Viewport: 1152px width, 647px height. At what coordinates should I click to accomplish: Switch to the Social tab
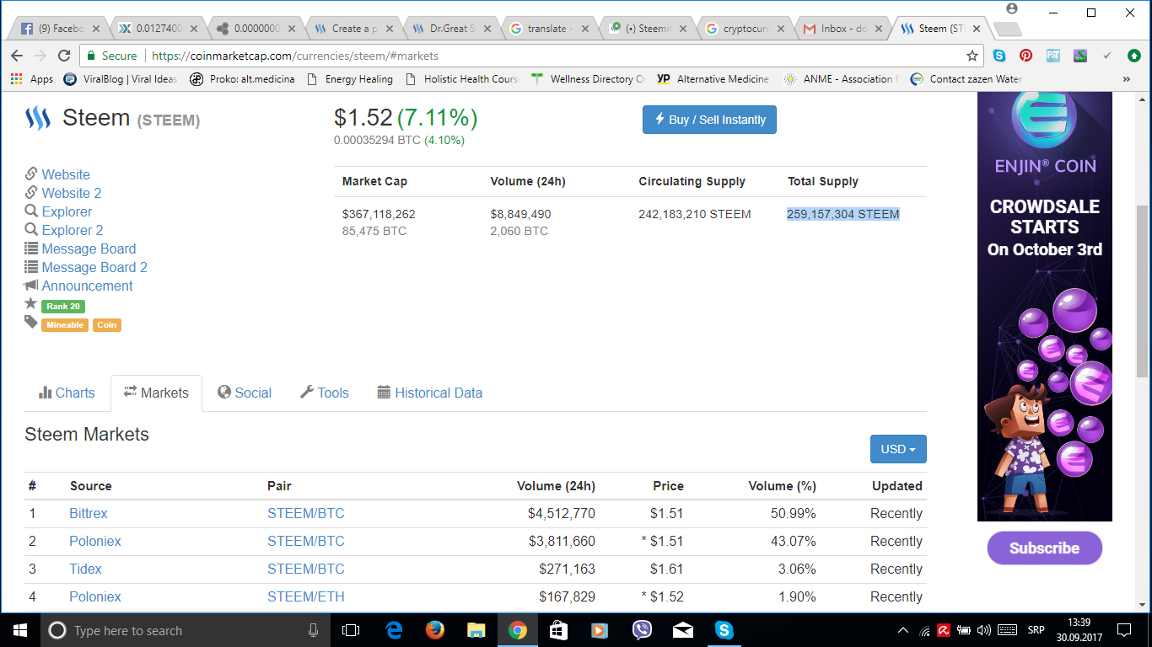245,393
